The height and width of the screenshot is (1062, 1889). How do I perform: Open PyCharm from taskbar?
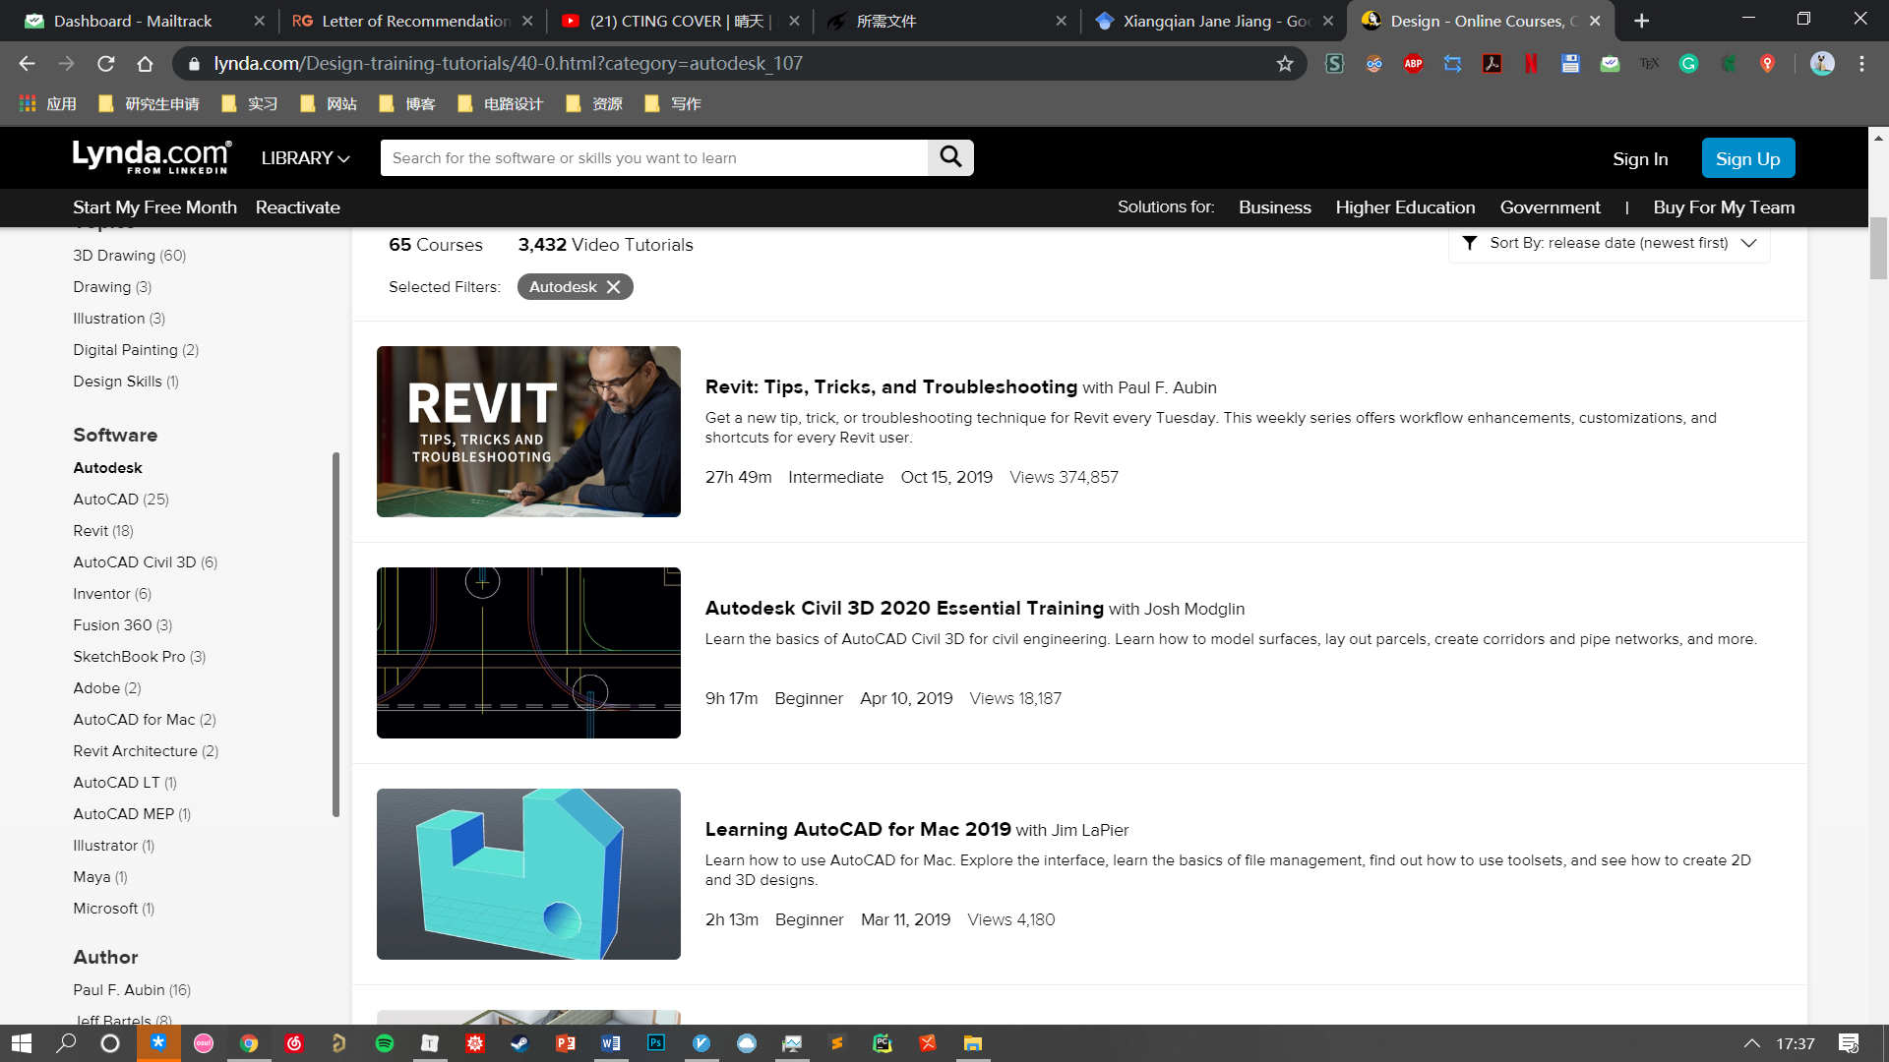pyautogui.click(x=883, y=1043)
